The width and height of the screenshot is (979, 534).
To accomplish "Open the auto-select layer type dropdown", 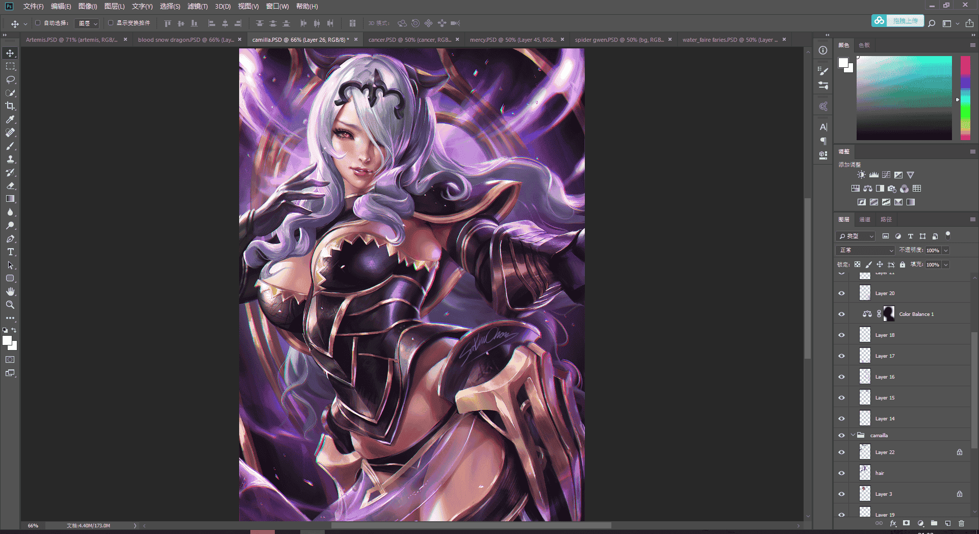I will [87, 23].
